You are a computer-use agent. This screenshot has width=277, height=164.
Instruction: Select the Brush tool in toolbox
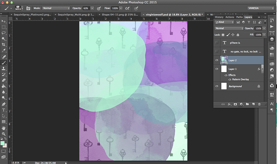click(x=3, y=62)
